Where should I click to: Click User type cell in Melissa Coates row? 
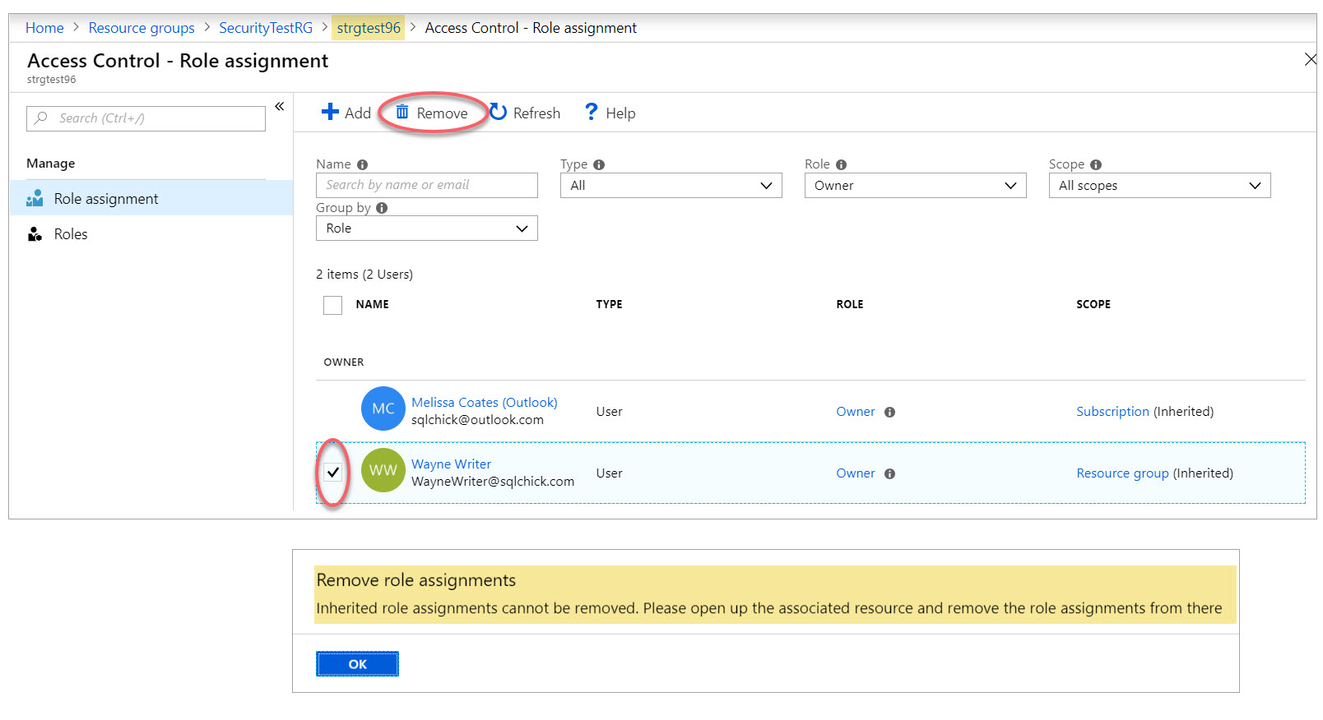click(x=609, y=412)
